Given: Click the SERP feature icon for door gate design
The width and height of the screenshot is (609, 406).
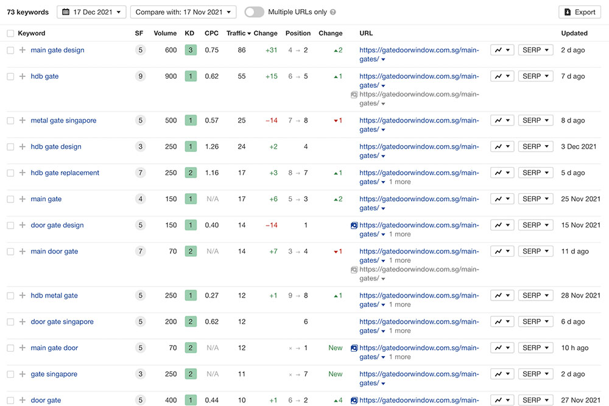Looking at the screenshot, I should tap(354, 226).
